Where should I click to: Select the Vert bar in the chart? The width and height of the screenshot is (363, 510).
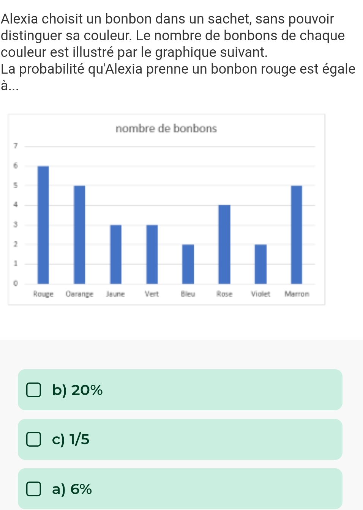click(x=152, y=254)
